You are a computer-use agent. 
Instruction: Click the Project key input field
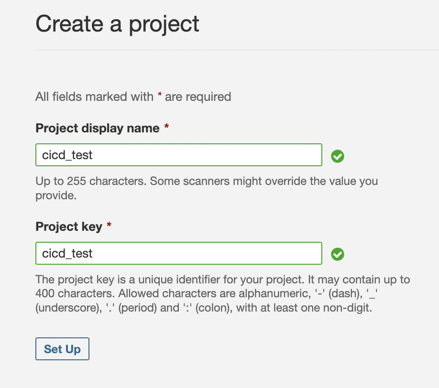pyautogui.click(x=178, y=253)
